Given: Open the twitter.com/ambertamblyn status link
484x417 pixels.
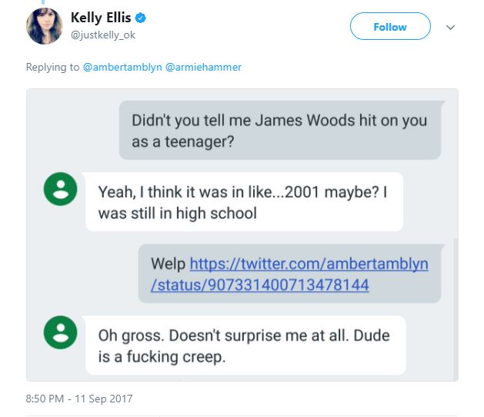Looking at the screenshot, I should (x=308, y=274).
